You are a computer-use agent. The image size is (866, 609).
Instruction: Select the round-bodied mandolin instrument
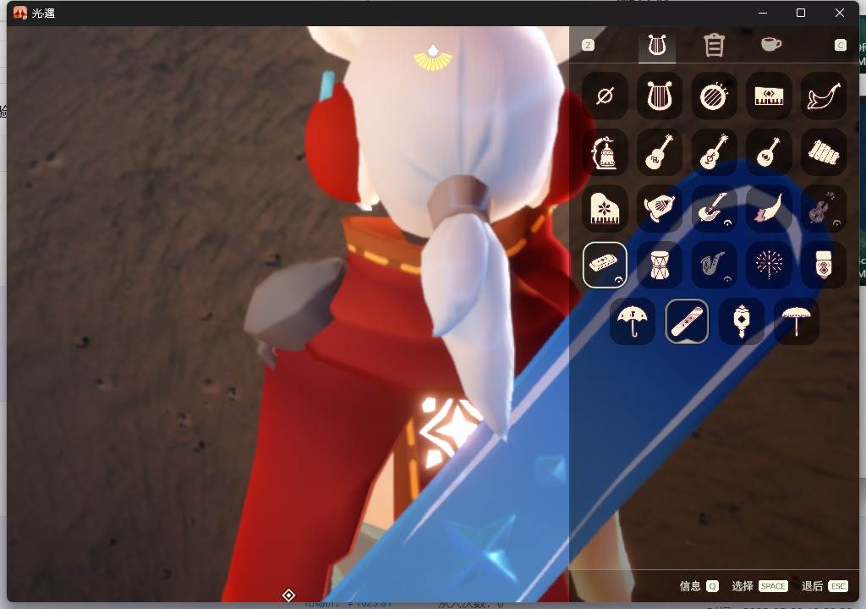click(769, 152)
